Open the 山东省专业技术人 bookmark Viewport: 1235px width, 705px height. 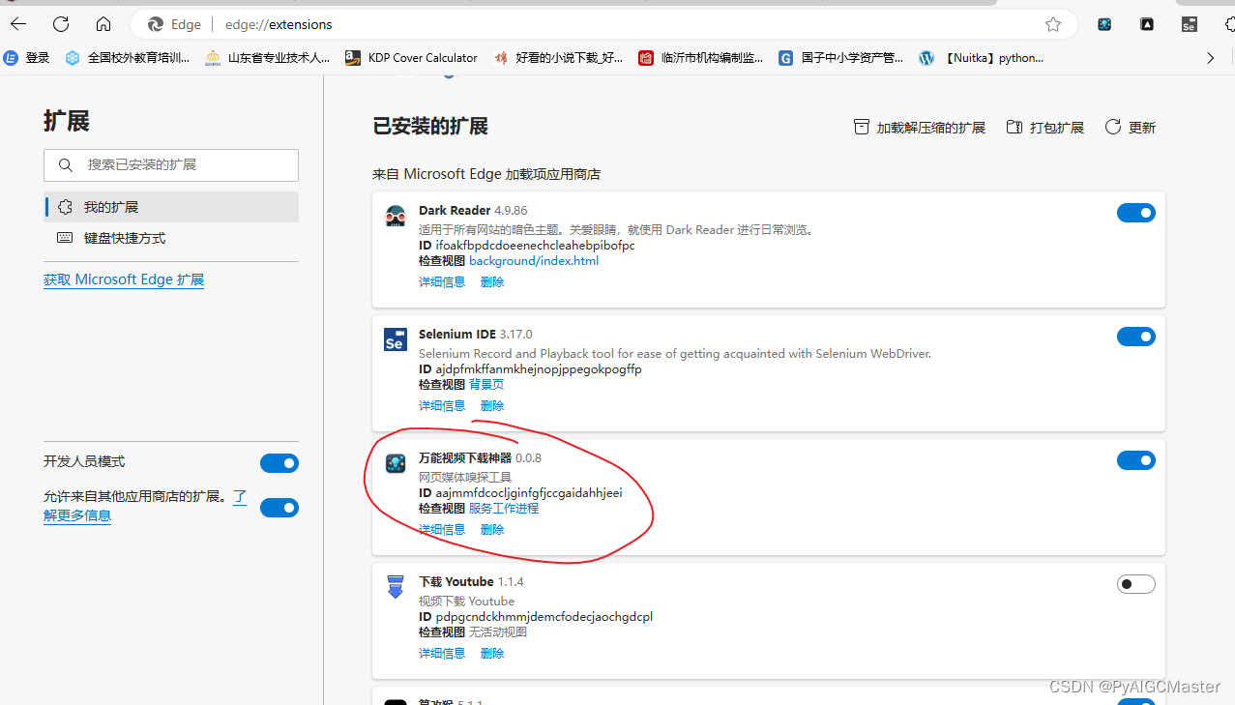[268, 58]
